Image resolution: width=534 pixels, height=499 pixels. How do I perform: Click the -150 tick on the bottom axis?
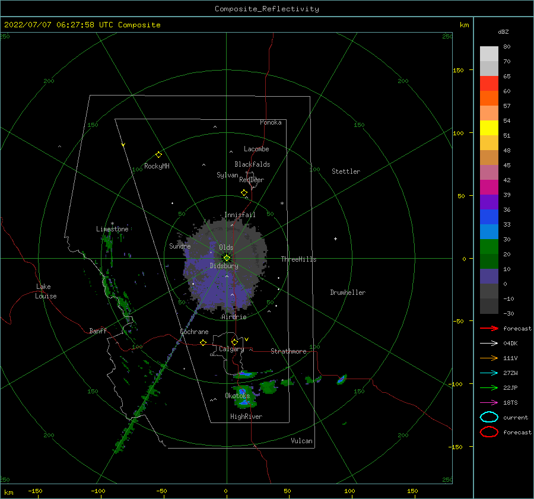coord(35,491)
